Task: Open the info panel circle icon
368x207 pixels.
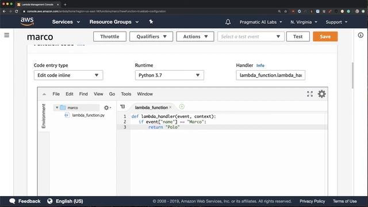Action: (x=361, y=35)
